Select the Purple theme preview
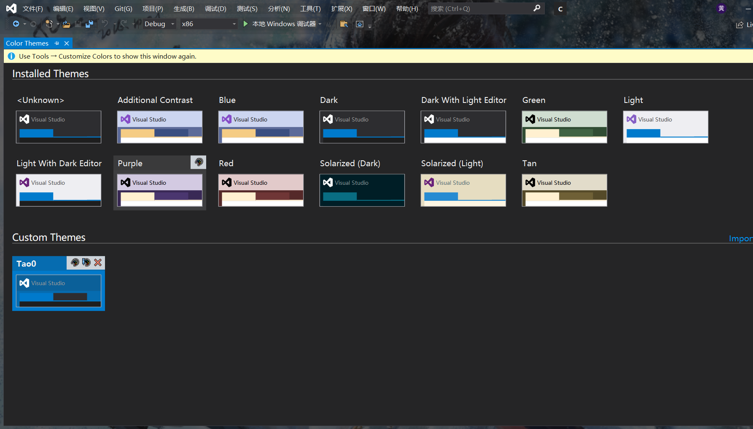This screenshot has height=429, width=753. [x=160, y=190]
